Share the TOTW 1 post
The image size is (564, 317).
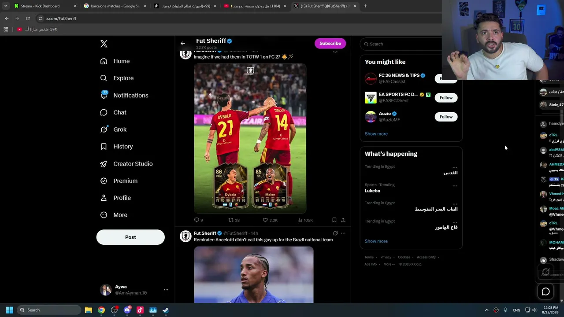coord(343,220)
